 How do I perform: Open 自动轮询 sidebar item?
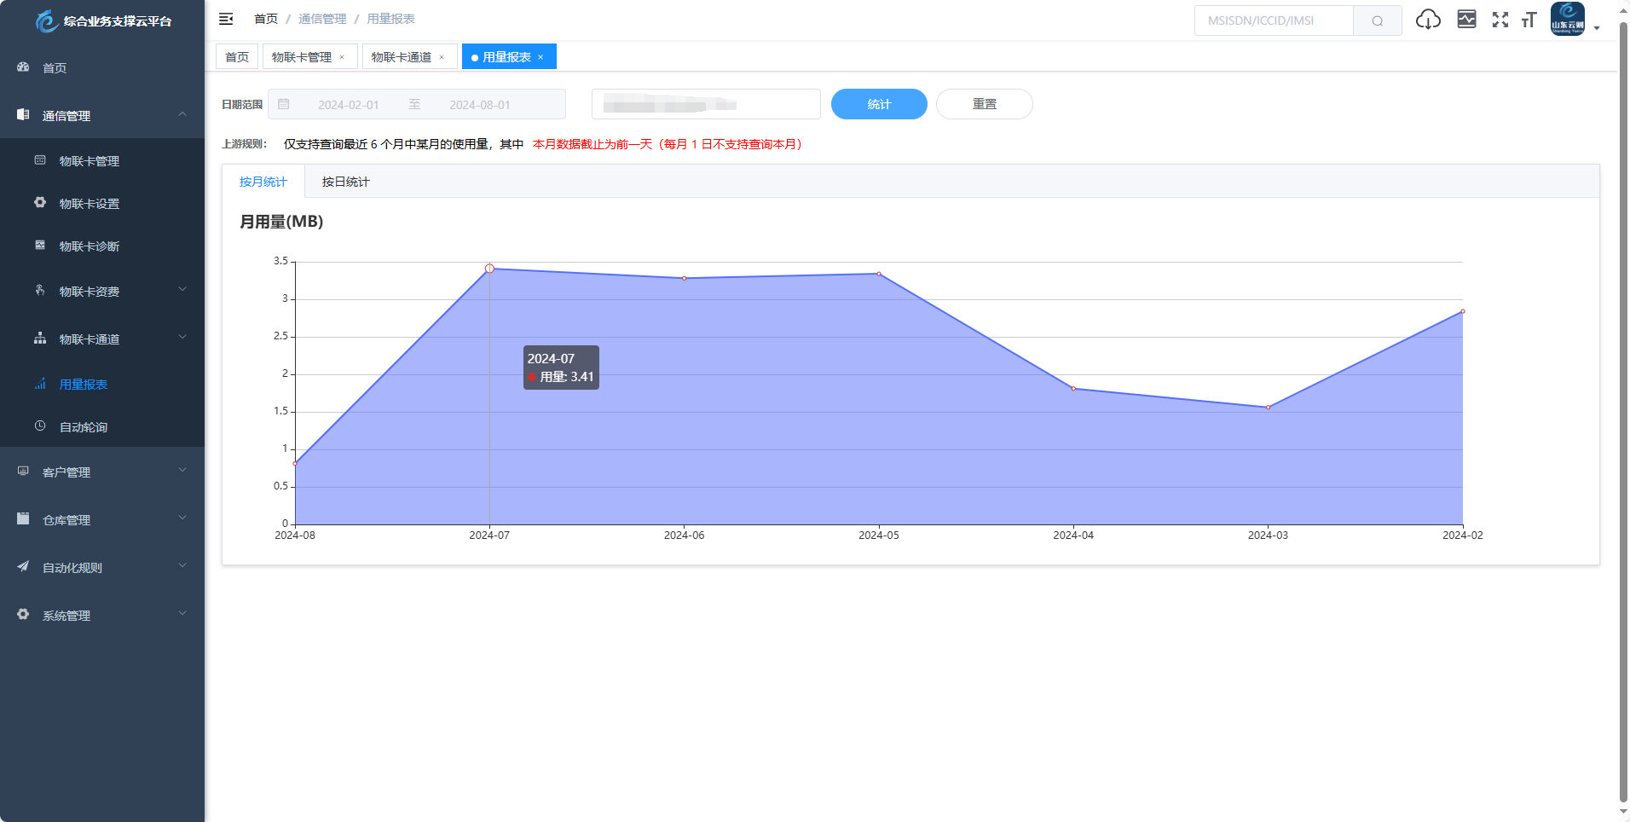pyautogui.click(x=102, y=426)
